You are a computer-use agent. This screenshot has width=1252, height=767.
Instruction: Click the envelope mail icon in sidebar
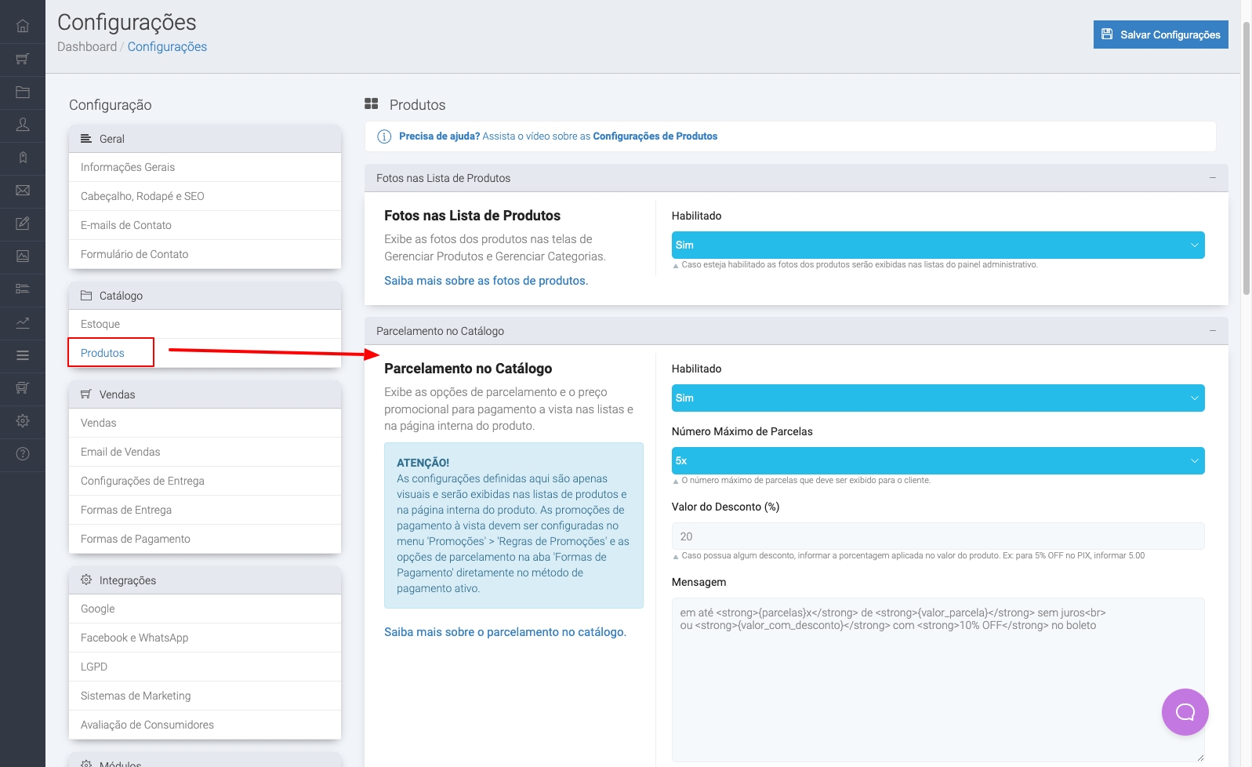point(23,191)
